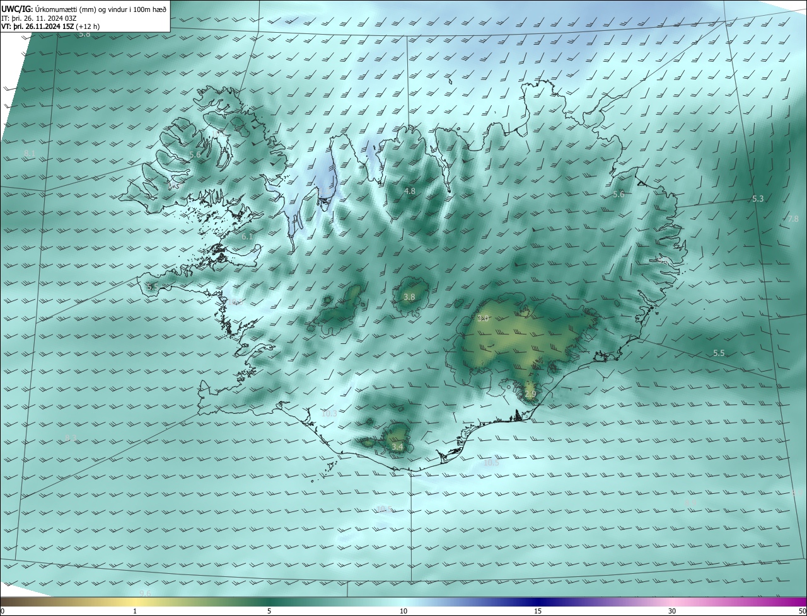Click the colorbar tick label 10
This screenshot has height=616, width=807.
pyautogui.click(x=403, y=611)
